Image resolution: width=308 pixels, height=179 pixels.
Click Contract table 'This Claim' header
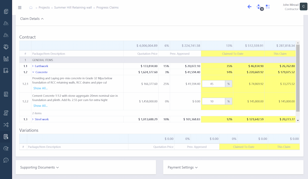(x=280, y=54)
